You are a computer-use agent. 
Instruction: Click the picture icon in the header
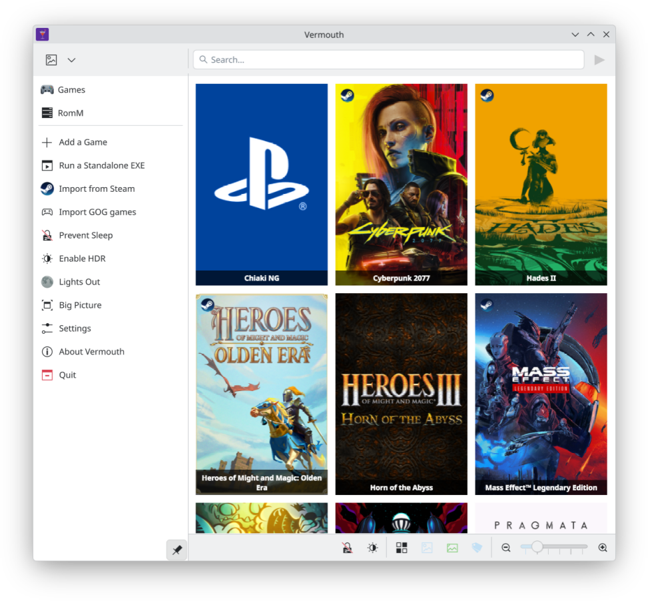[51, 60]
